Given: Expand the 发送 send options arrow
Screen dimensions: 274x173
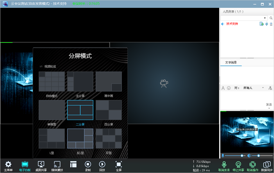Looking at the screenshot, I should click(x=269, y=108).
